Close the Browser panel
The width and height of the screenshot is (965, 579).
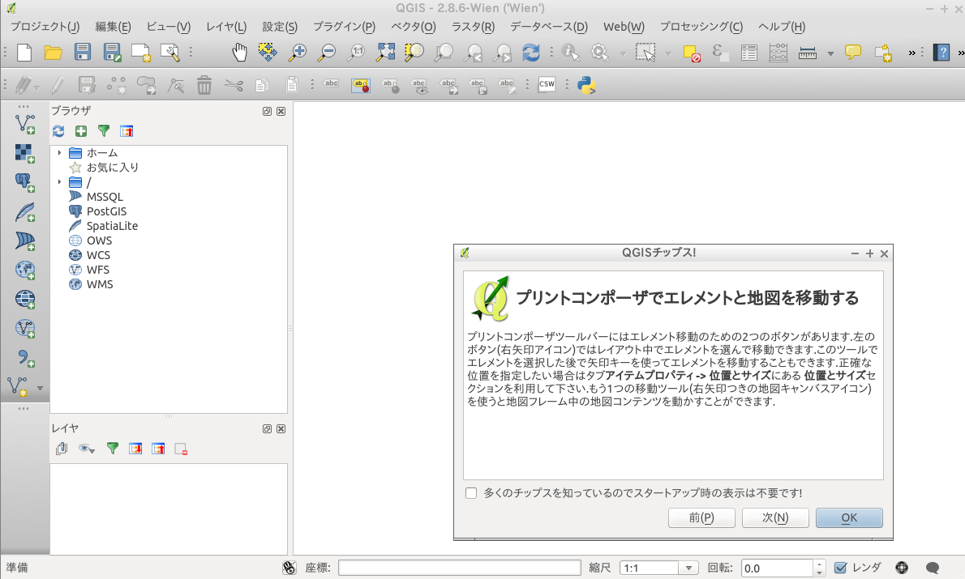pyautogui.click(x=281, y=111)
